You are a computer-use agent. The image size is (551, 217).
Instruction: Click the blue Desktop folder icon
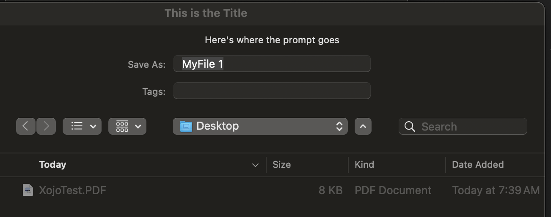click(186, 126)
